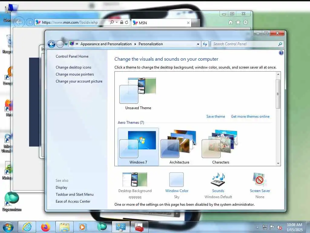Click the network icon in system tray
The height and width of the screenshot is (233, 310).
(x=265, y=227)
